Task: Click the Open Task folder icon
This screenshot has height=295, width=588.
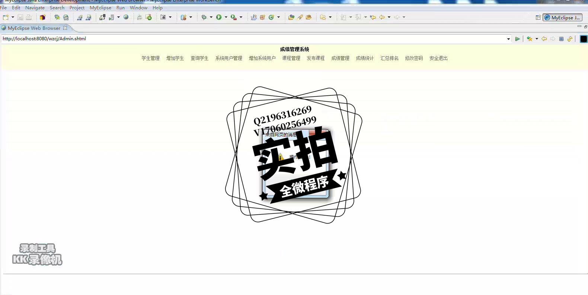Action: (309, 17)
